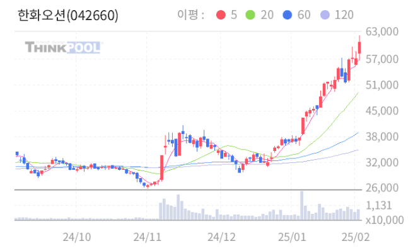The image size is (413, 251).
Task: Click the x10,000 volume unit label
Action: coord(385,220)
